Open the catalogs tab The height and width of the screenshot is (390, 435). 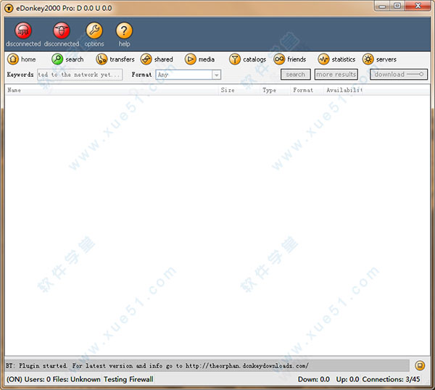[x=247, y=59]
